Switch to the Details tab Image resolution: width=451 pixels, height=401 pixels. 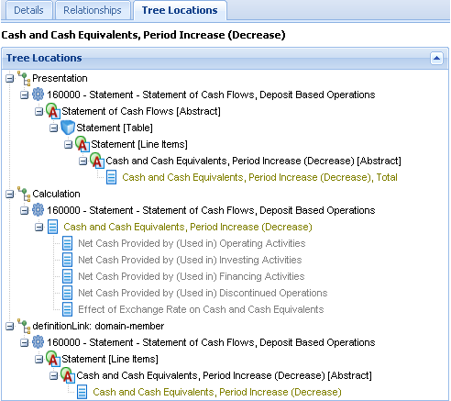[x=28, y=10]
